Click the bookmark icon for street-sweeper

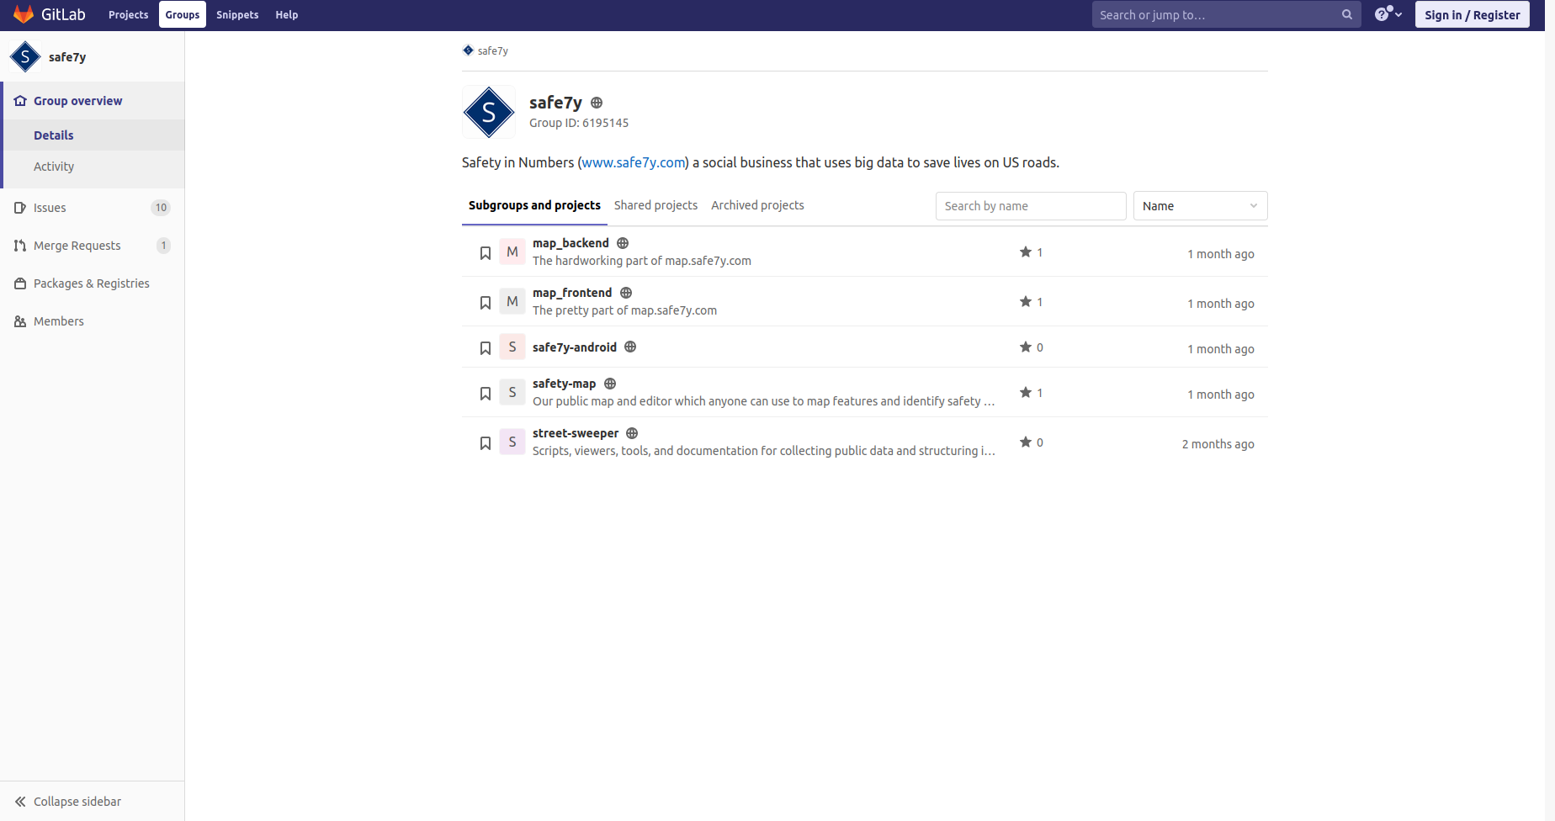pos(486,443)
